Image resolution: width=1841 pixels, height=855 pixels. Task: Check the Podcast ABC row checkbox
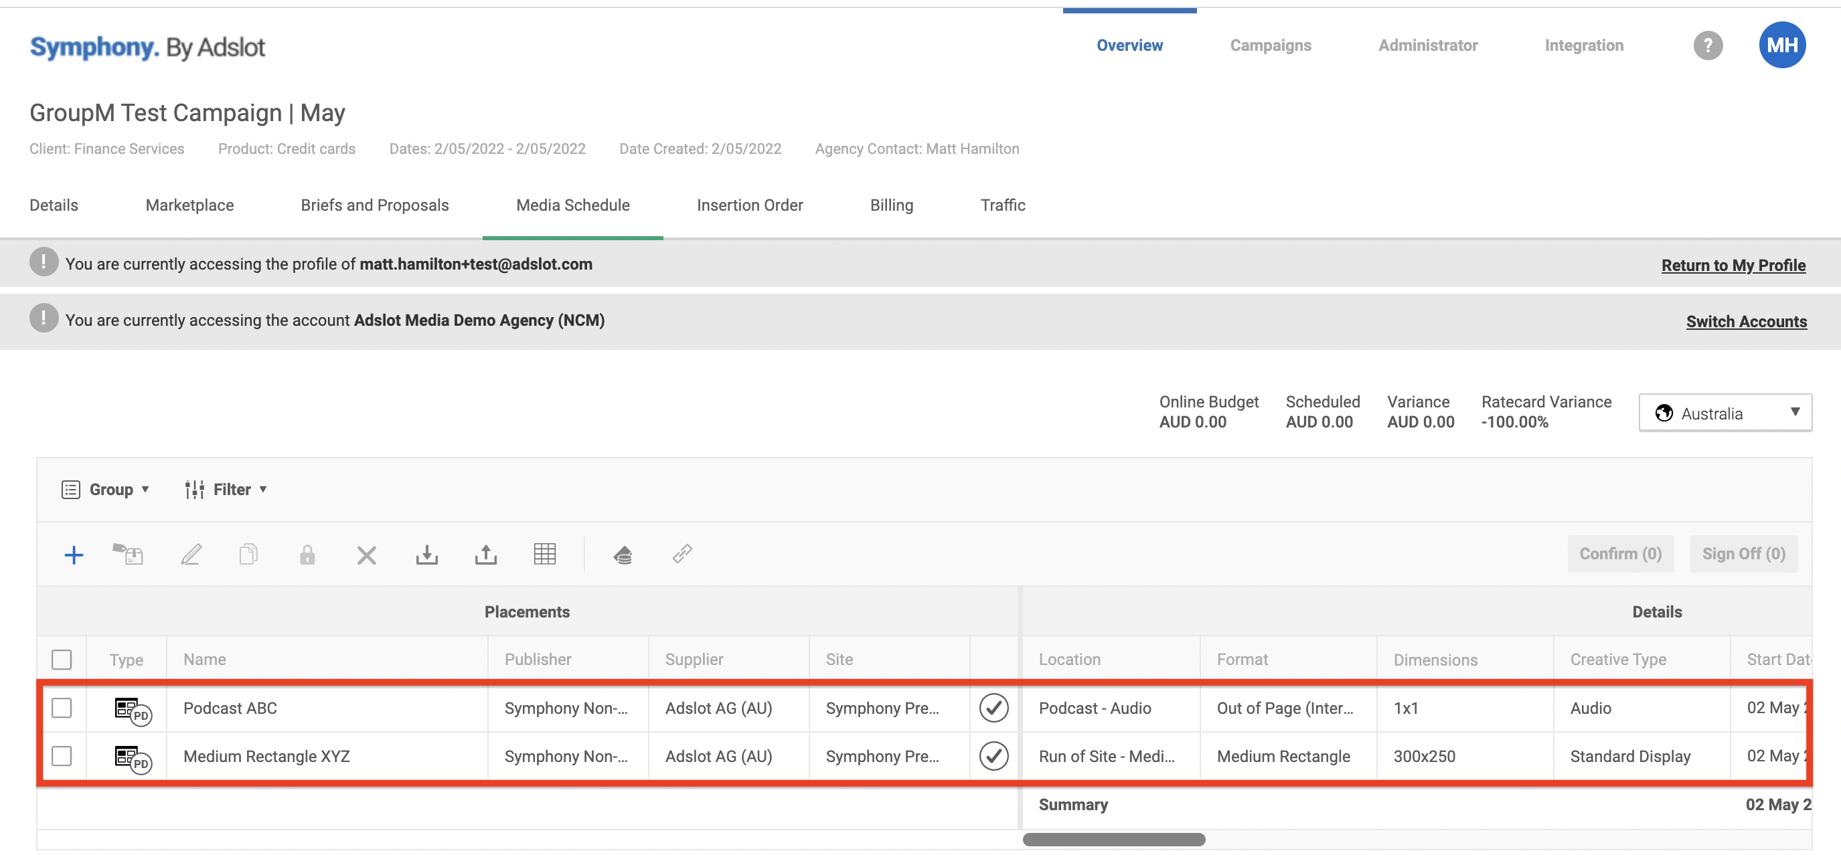pyautogui.click(x=62, y=708)
